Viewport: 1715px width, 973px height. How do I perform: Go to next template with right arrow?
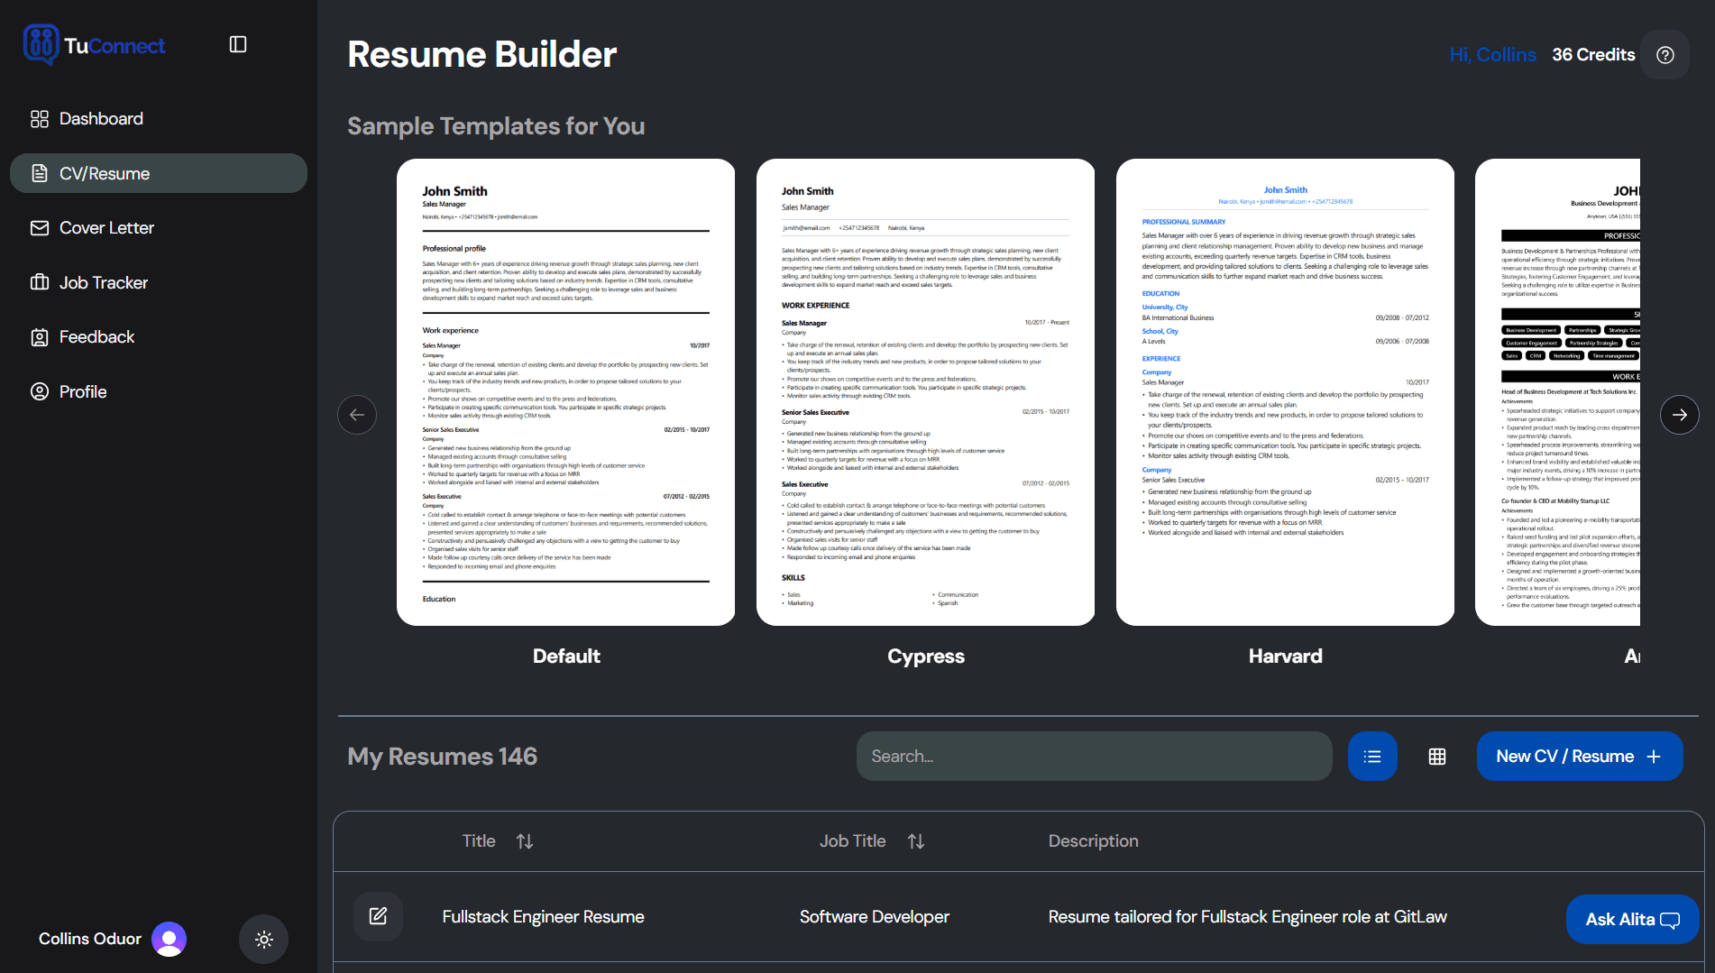1679,415
